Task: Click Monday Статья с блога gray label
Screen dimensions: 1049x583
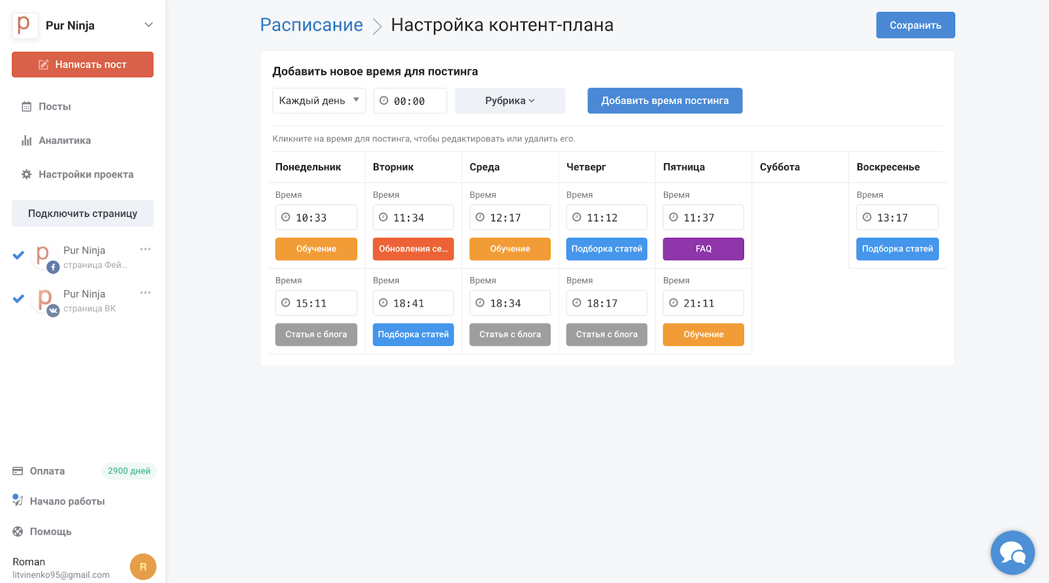Action: pos(316,335)
